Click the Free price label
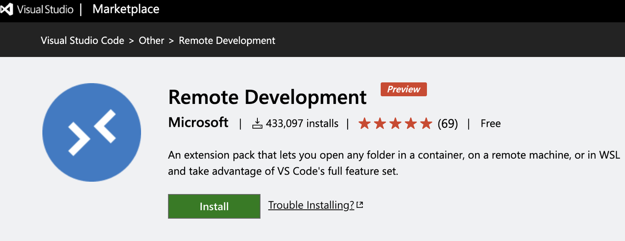The image size is (625, 241). (491, 123)
